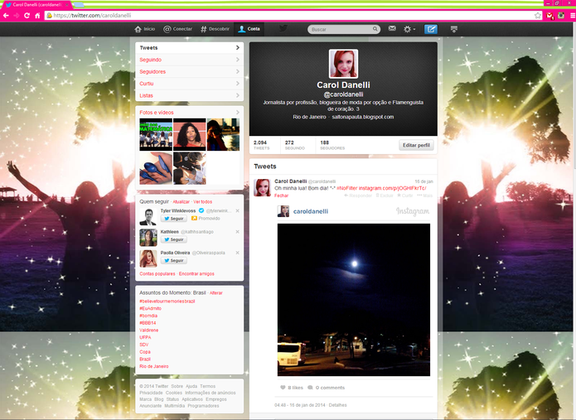Click the Twitter bird logo in the navbar
The width and height of the screenshot is (576, 420).
tap(283, 28)
